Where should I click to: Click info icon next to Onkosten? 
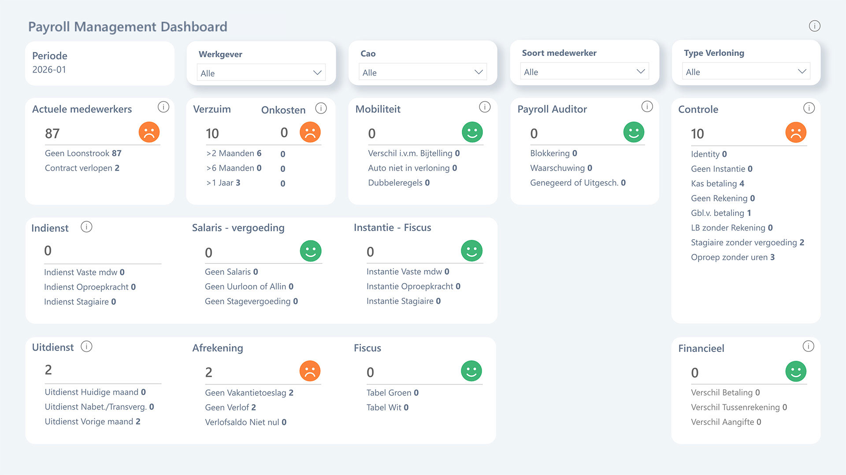(321, 108)
